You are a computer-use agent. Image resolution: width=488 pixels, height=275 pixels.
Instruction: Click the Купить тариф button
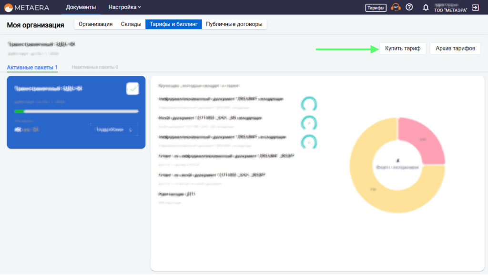[x=403, y=49]
